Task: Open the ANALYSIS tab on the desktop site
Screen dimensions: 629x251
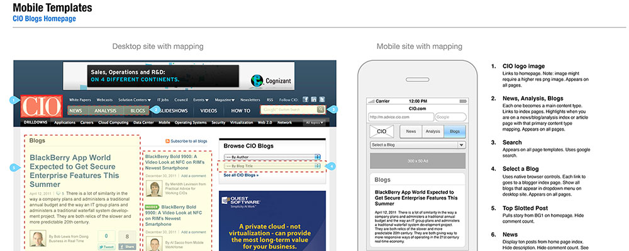Action: (104, 110)
